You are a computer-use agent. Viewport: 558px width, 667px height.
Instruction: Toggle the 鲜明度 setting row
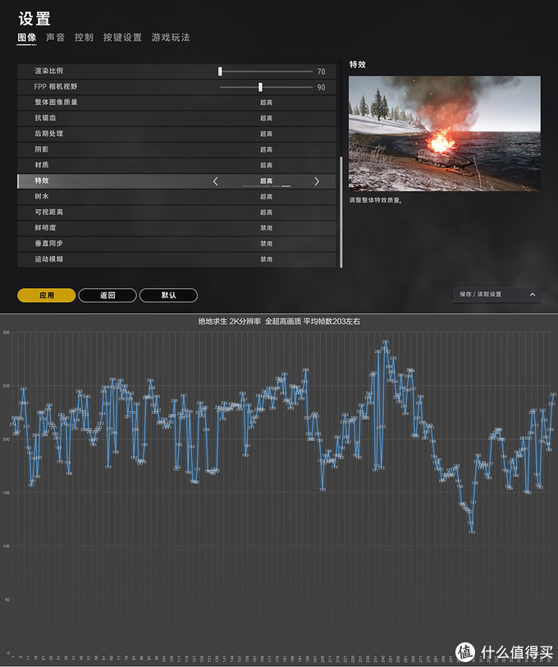coord(176,228)
